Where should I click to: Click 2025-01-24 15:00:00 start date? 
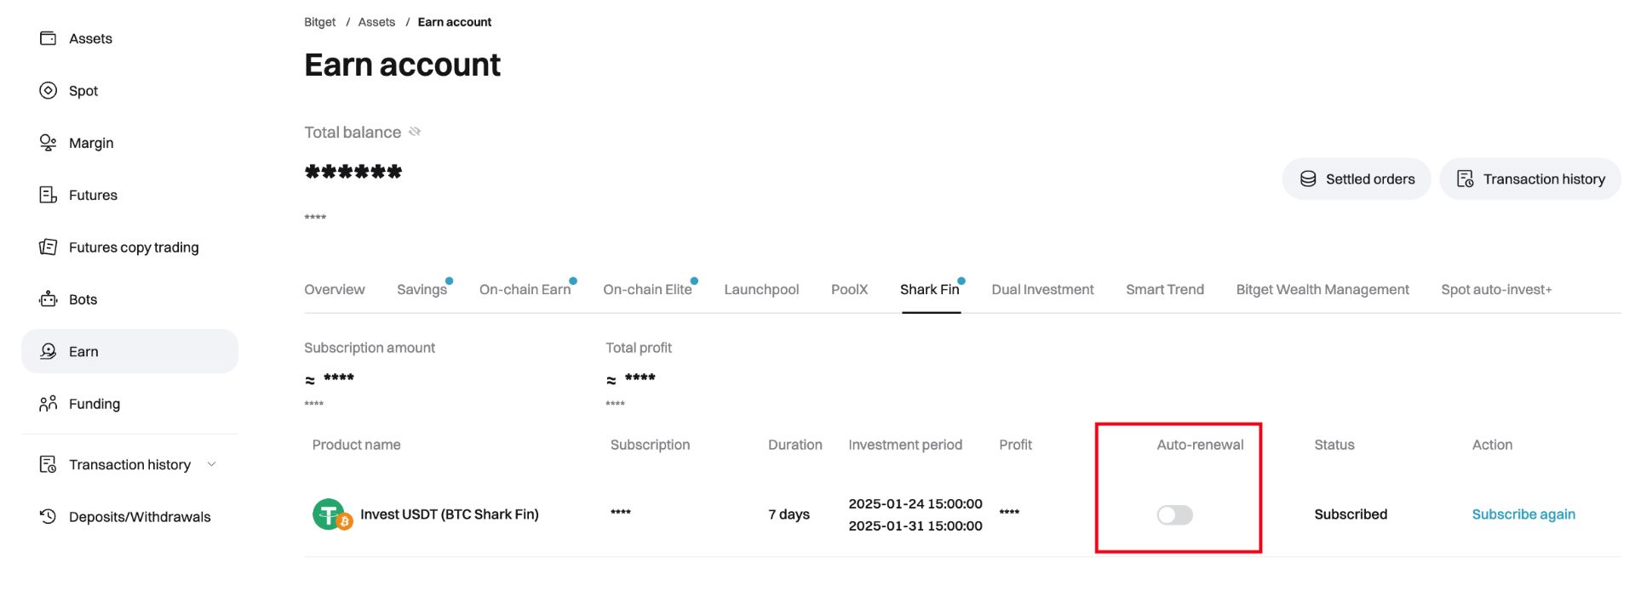coord(915,503)
